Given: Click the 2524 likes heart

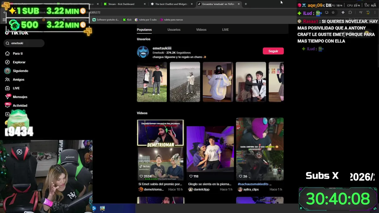Looking at the screenshot, I should 141,176.
